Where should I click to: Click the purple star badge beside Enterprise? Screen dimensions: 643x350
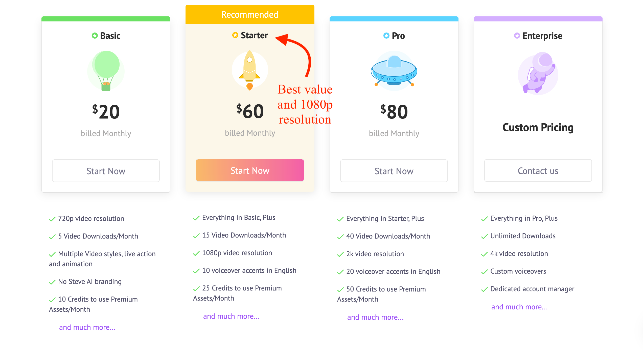517,36
